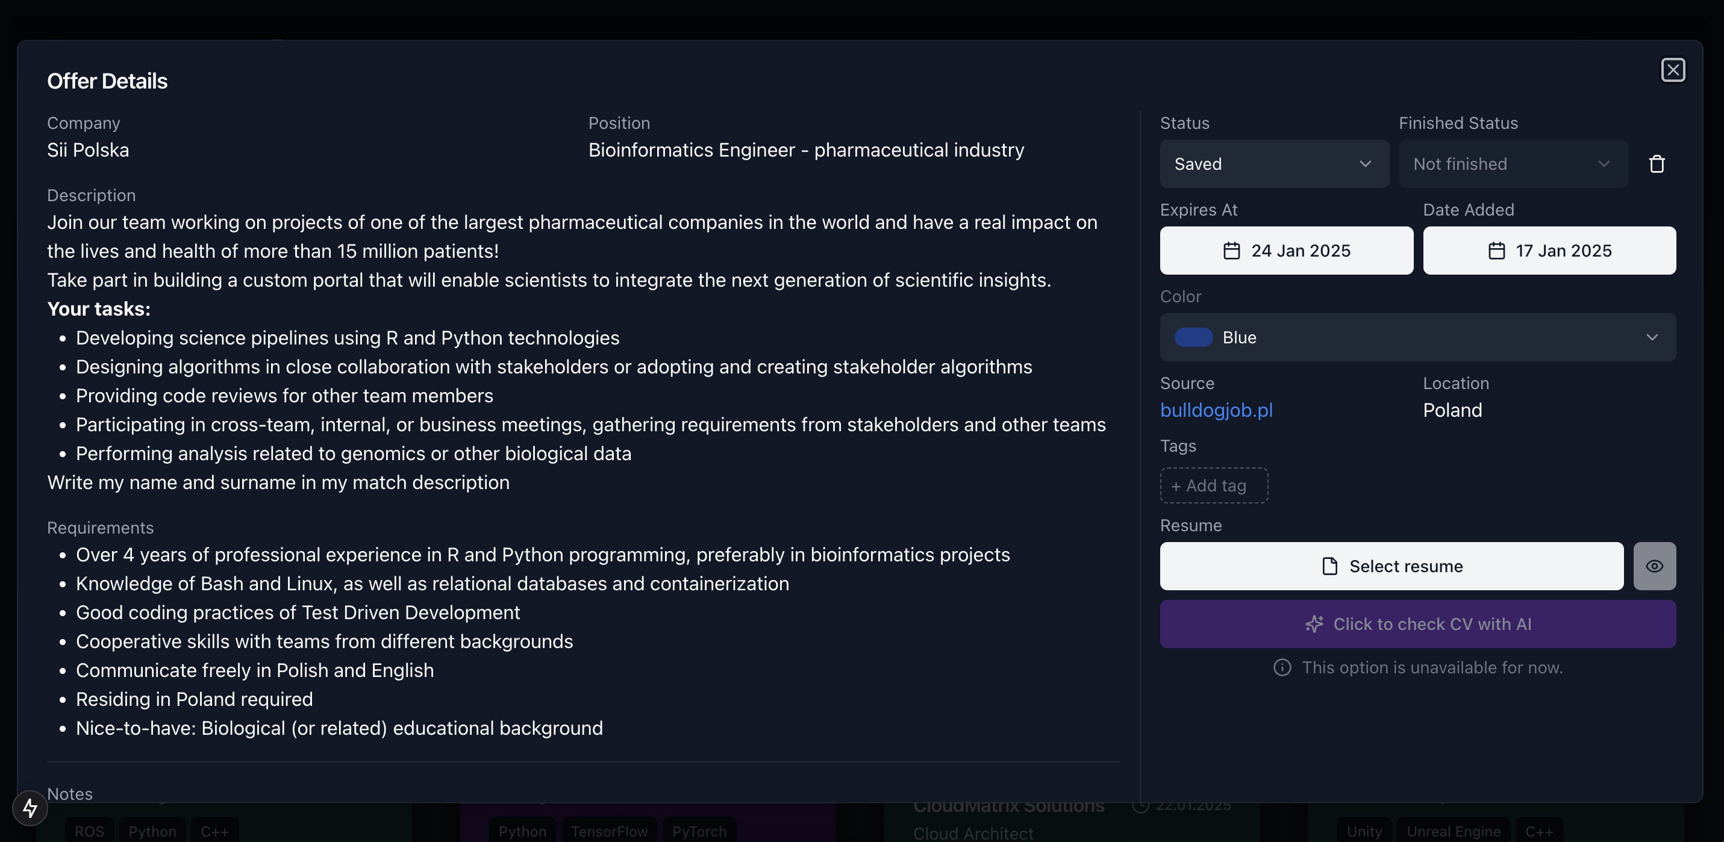
Task: Click 'Good coding practices of Test Driven Development'
Action: (298, 613)
